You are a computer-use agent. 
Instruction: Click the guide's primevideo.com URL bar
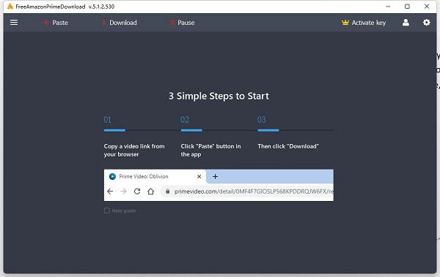tap(248, 191)
